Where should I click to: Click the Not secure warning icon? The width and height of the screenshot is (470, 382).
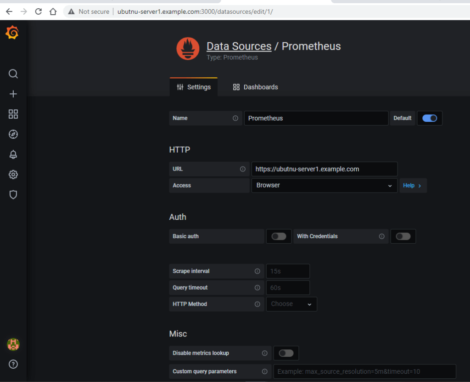[71, 11]
